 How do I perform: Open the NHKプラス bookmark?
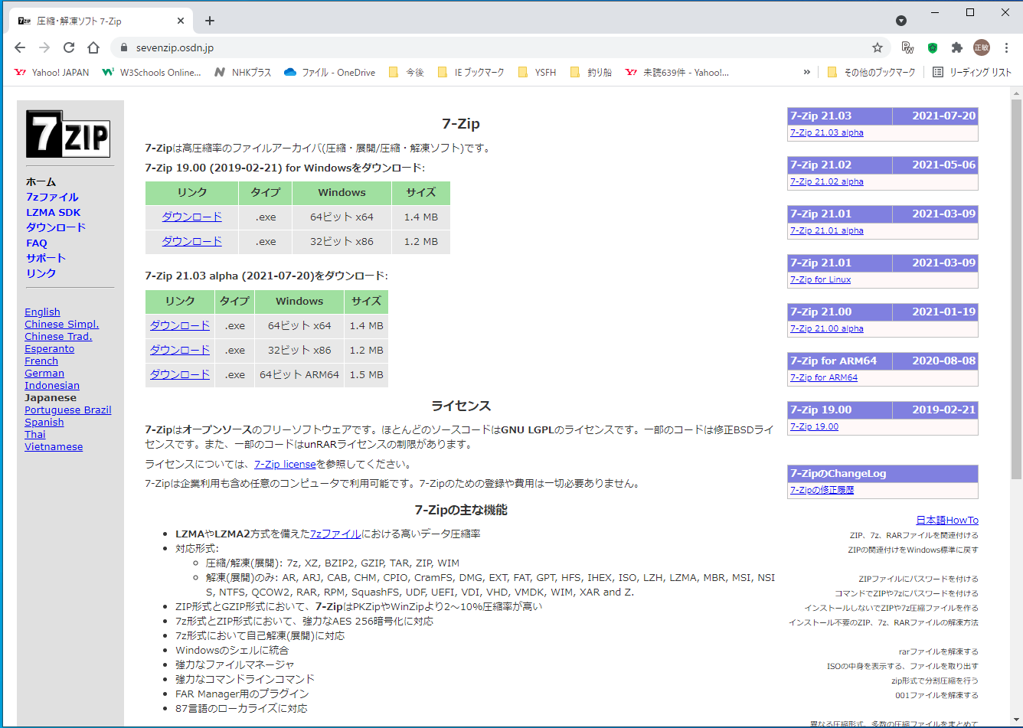243,73
